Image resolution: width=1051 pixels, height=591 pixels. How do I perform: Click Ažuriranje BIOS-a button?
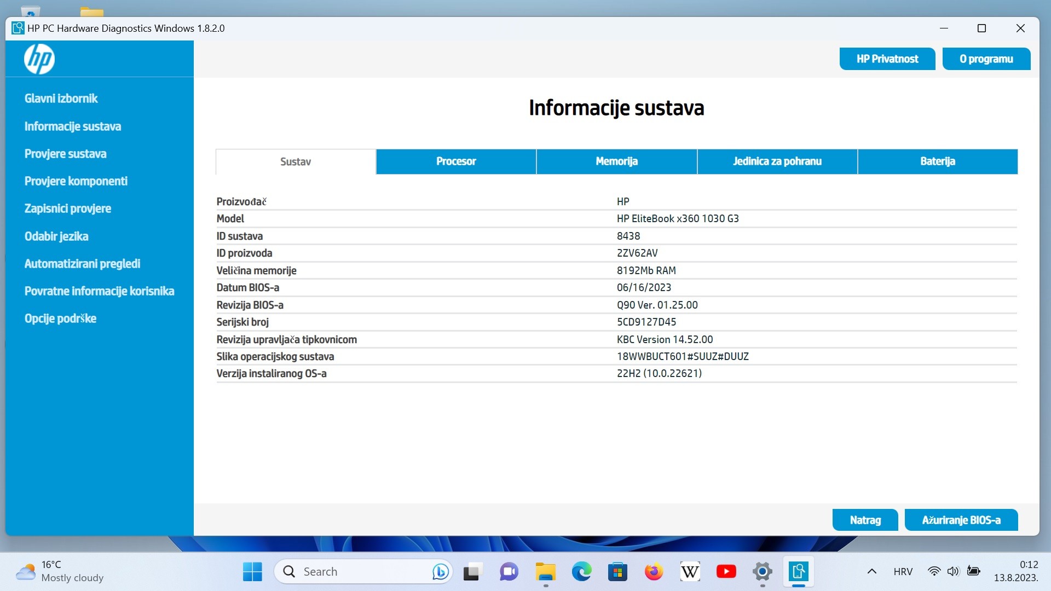(x=961, y=520)
